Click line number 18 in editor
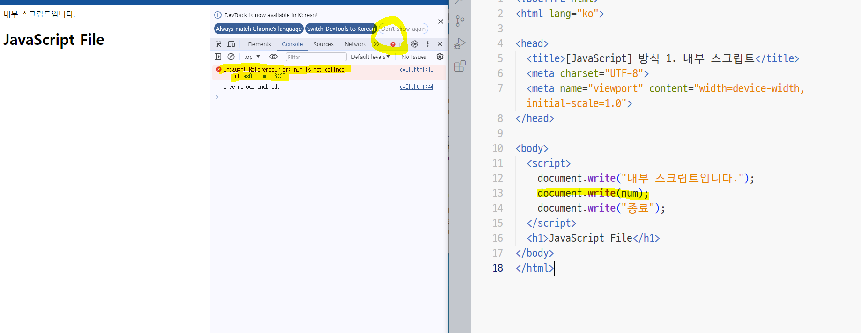 click(497, 268)
